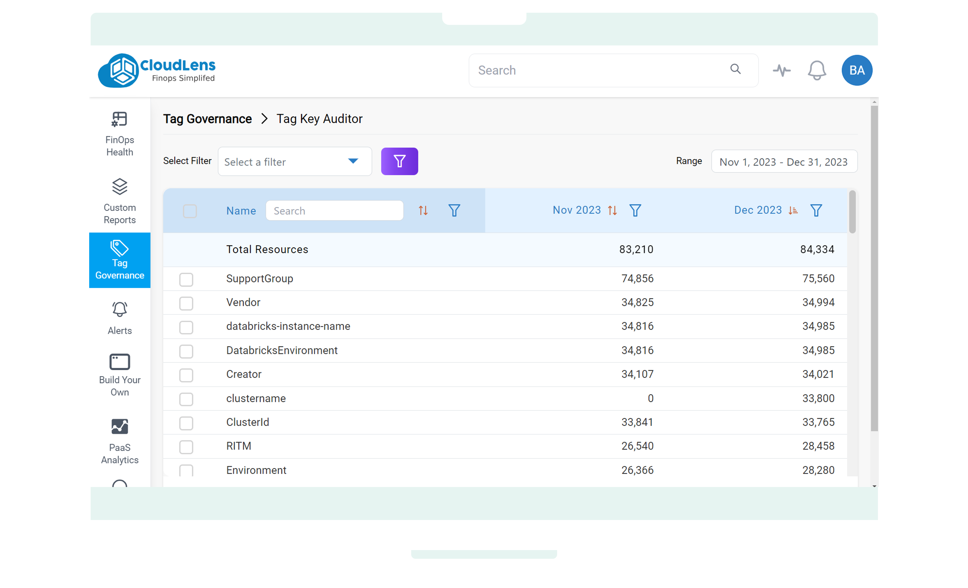Sort the Name column with arrows icon
The height and width of the screenshot is (588, 968).
coord(423,211)
